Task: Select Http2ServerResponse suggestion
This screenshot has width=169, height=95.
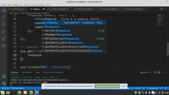Action: click(x=74, y=39)
